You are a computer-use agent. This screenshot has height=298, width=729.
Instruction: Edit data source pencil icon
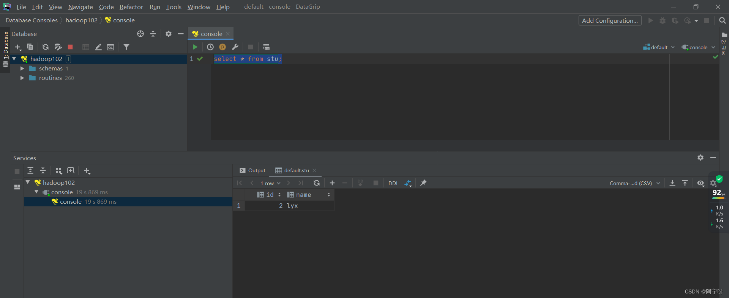pyautogui.click(x=98, y=47)
